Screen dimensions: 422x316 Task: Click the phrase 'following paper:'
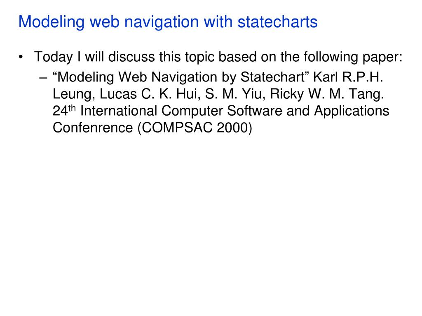coord(353,57)
